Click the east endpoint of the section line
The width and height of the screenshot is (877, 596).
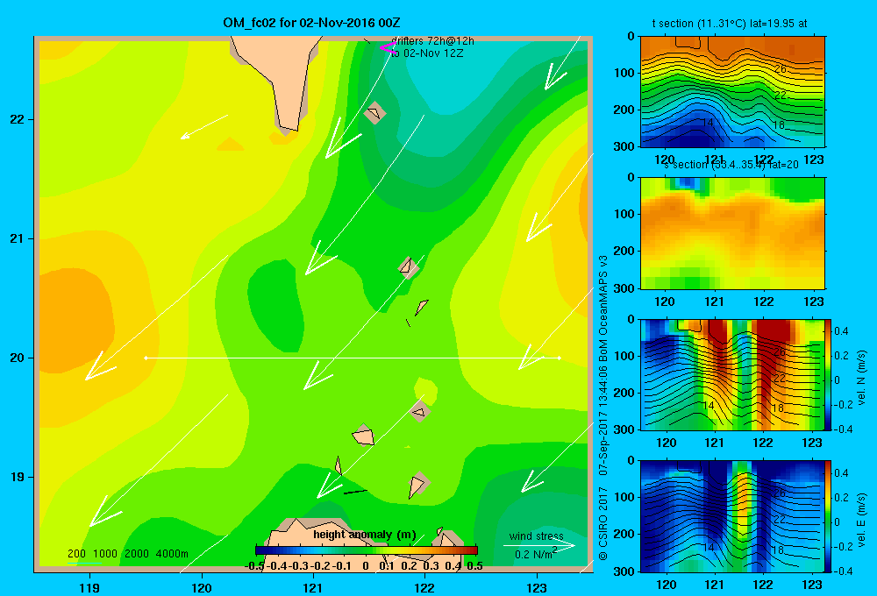pos(560,358)
